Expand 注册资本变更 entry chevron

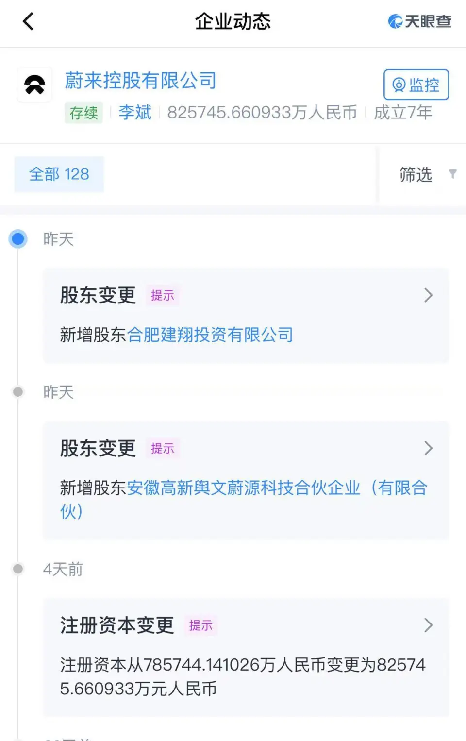[x=428, y=625]
